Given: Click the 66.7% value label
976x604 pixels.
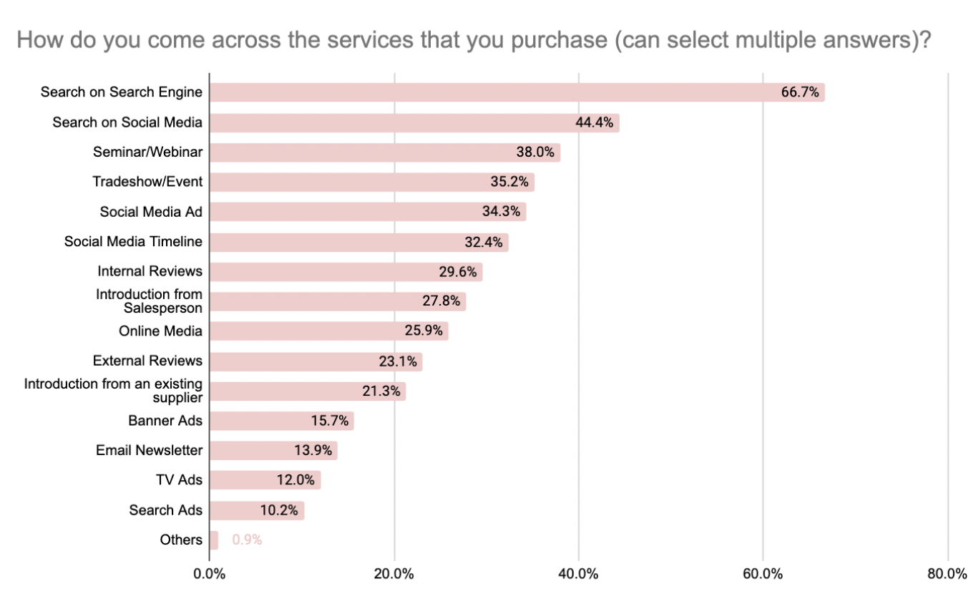Looking at the screenshot, I should pyautogui.click(x=800, y=92).
